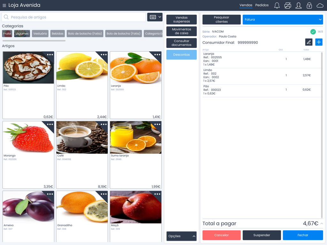Click the cloud sync icon
This screenshot has width=327, height=245.
click(x=320, y=5)
